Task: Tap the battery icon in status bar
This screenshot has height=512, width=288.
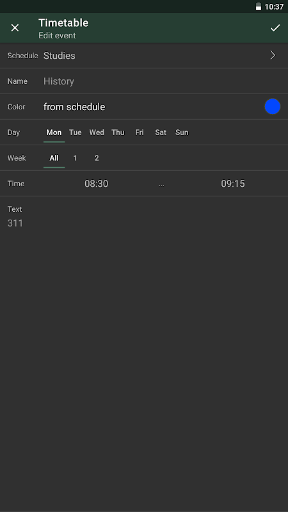Action: 259,6
